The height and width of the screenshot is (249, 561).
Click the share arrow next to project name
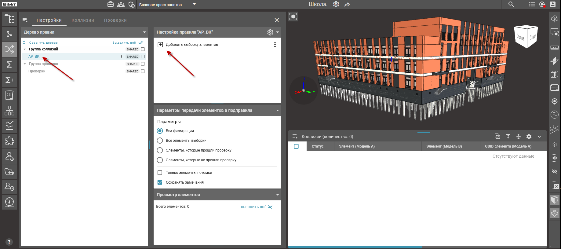click(x=347, y=5)
